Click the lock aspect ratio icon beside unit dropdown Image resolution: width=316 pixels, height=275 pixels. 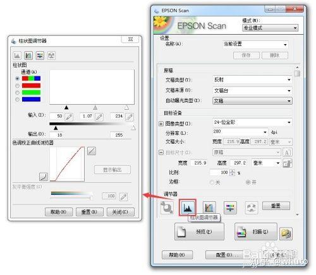click(288, 163)
